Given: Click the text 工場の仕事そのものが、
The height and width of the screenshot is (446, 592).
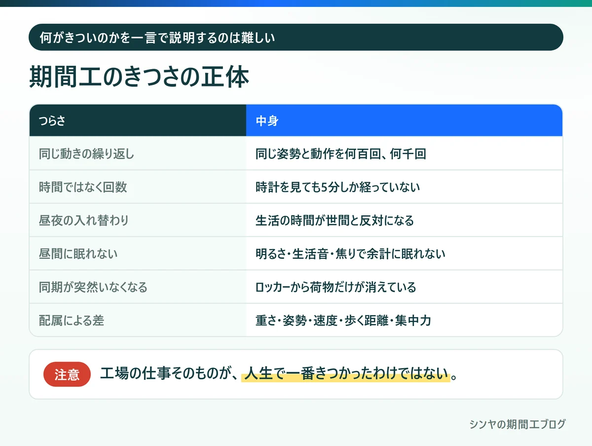Looking at the screenshot, I should coord(170,374).
